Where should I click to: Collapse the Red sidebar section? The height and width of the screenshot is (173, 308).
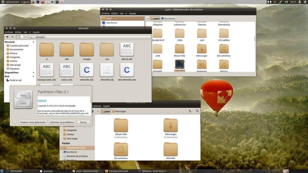point(34,77)
